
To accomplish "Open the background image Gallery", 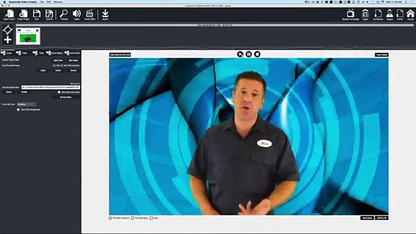I will [43, 70].
